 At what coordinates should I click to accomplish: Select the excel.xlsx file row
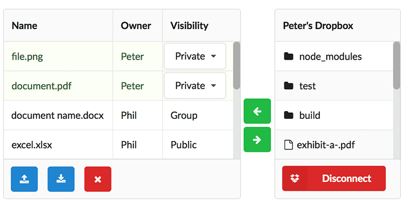[32, 145]
